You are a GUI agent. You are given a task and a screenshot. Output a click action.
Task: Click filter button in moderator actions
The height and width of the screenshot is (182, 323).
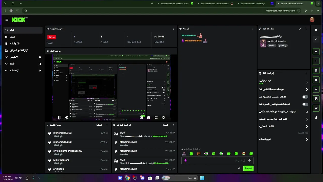coord(165,125)
